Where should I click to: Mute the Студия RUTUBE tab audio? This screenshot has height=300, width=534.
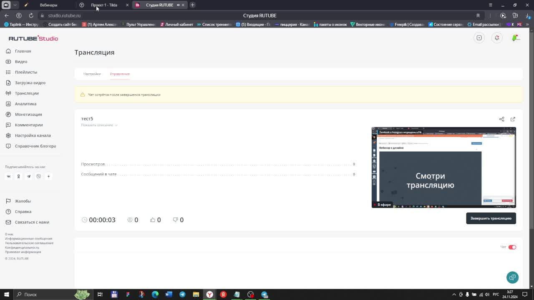click(178, 5)
